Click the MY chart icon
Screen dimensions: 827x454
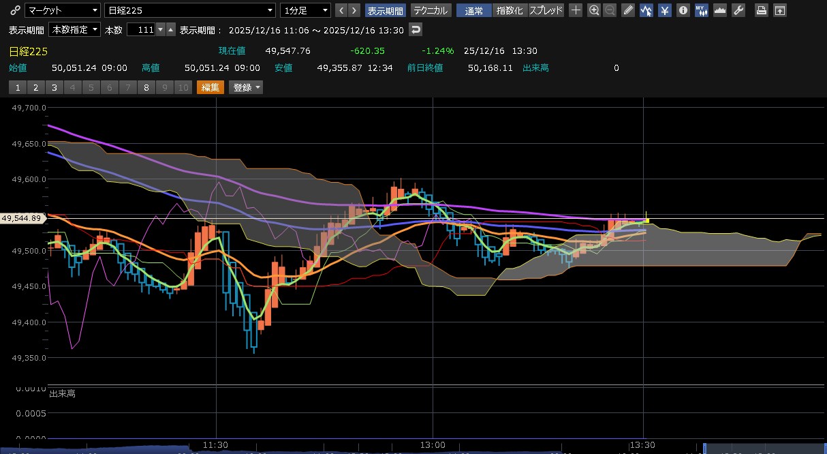coord(701,10)
